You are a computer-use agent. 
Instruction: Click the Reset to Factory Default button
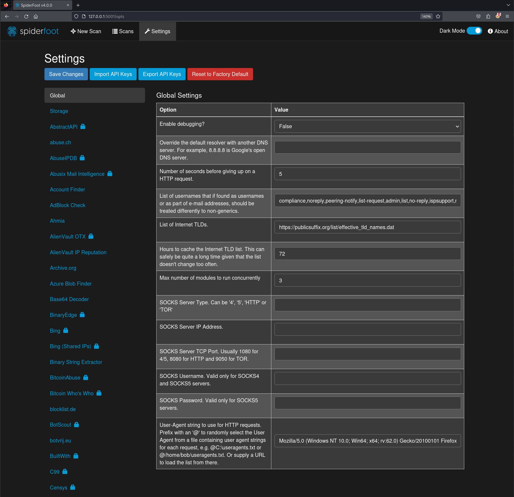click(x=220, y=74)
